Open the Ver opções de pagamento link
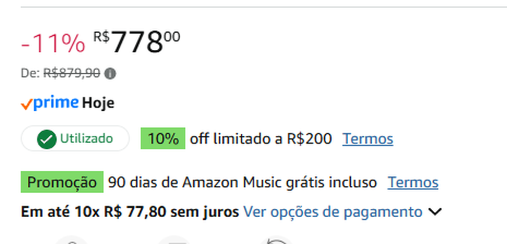This screenshot has width=507, height=244. click(x=333, y=212)
